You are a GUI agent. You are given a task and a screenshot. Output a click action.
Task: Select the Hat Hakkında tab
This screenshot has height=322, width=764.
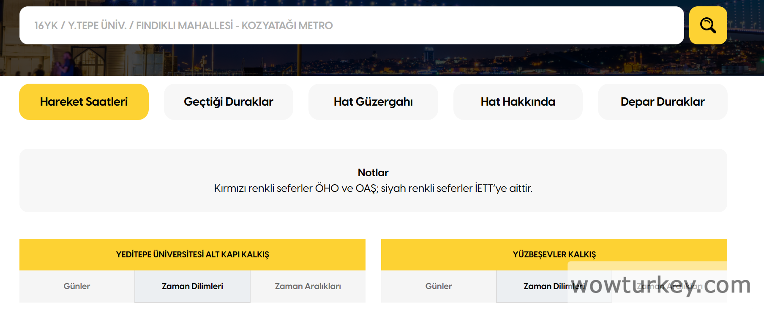pos(518,102)
